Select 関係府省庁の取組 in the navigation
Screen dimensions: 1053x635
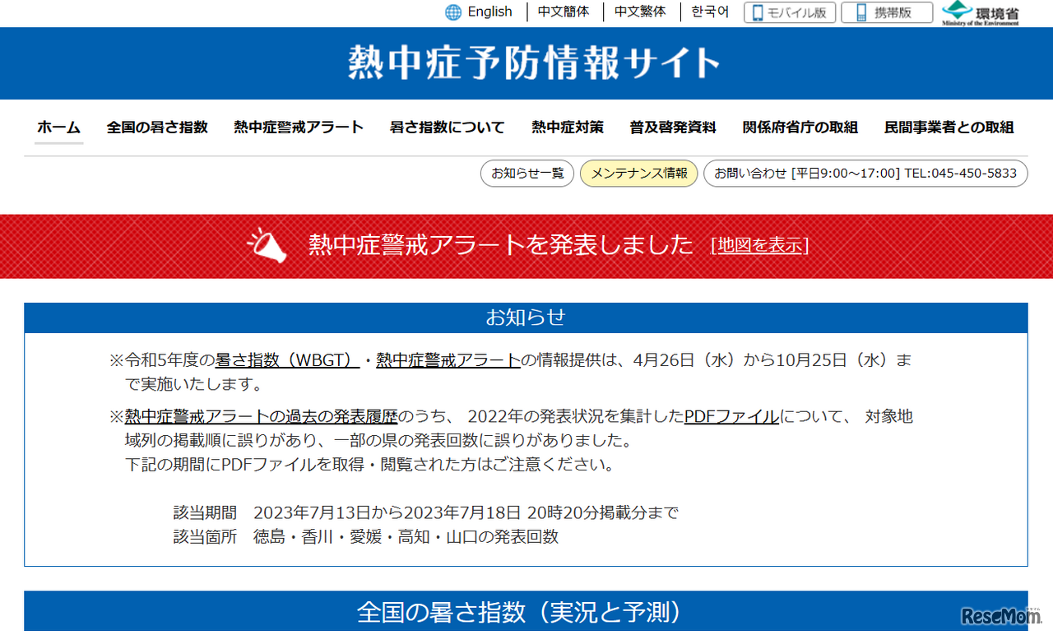(799, 127)
